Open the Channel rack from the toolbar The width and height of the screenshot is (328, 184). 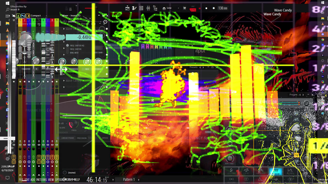coord(141,8)
